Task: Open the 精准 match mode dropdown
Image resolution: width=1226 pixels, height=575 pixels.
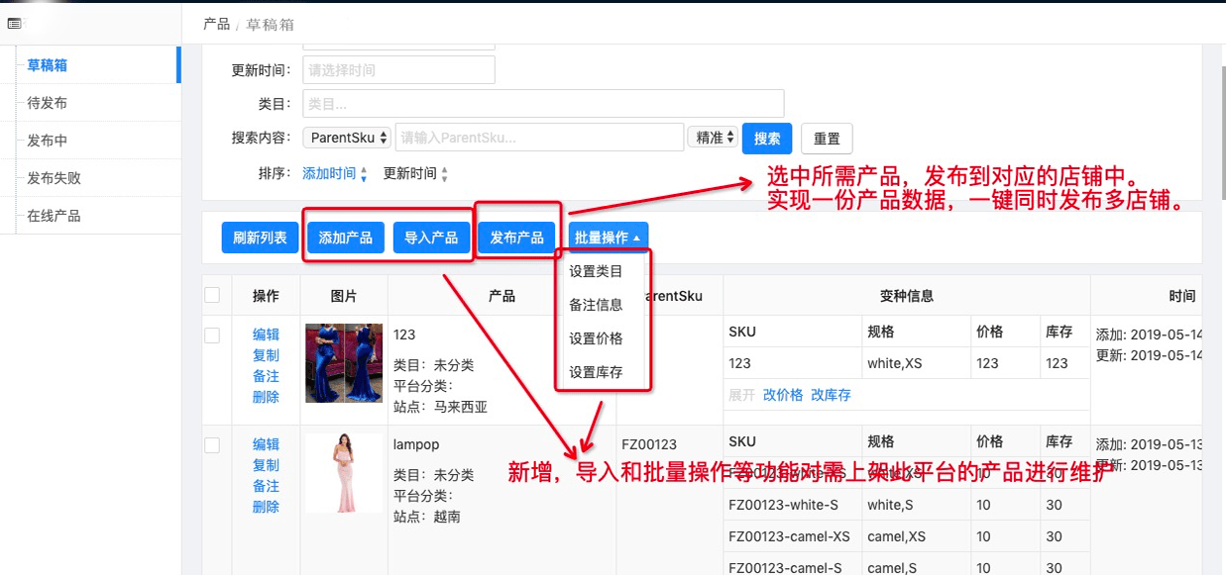Action: pyautogui.click(x=713, y=138)
